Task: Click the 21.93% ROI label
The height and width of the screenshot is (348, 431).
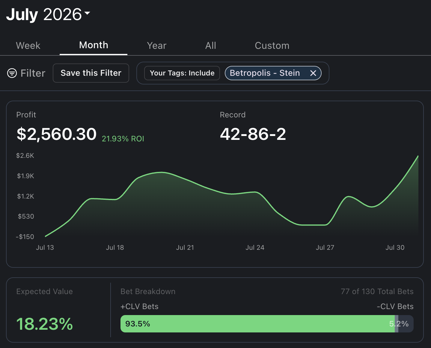Action: (123, 139)
